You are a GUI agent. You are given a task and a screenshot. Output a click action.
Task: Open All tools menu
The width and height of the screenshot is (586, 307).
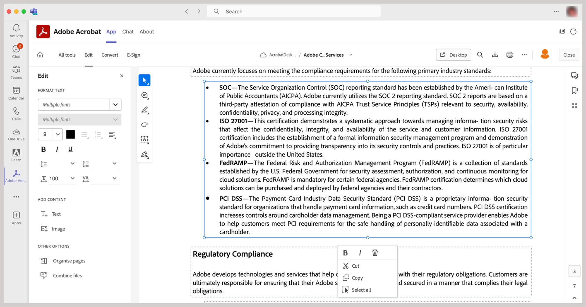(x=67, y=55)
